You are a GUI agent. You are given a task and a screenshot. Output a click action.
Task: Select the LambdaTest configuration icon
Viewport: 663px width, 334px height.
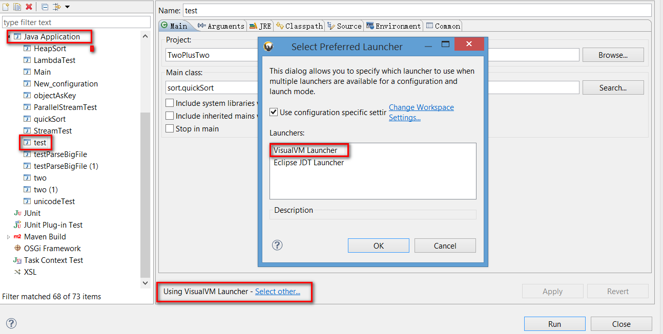(28, 60)
